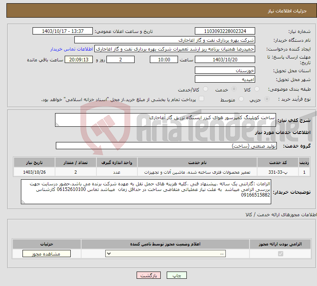Image resolution: width=317 pixels, height=286 pixels.
Task: Click the service group field تولید صنعتی
Action: point(166,146)
